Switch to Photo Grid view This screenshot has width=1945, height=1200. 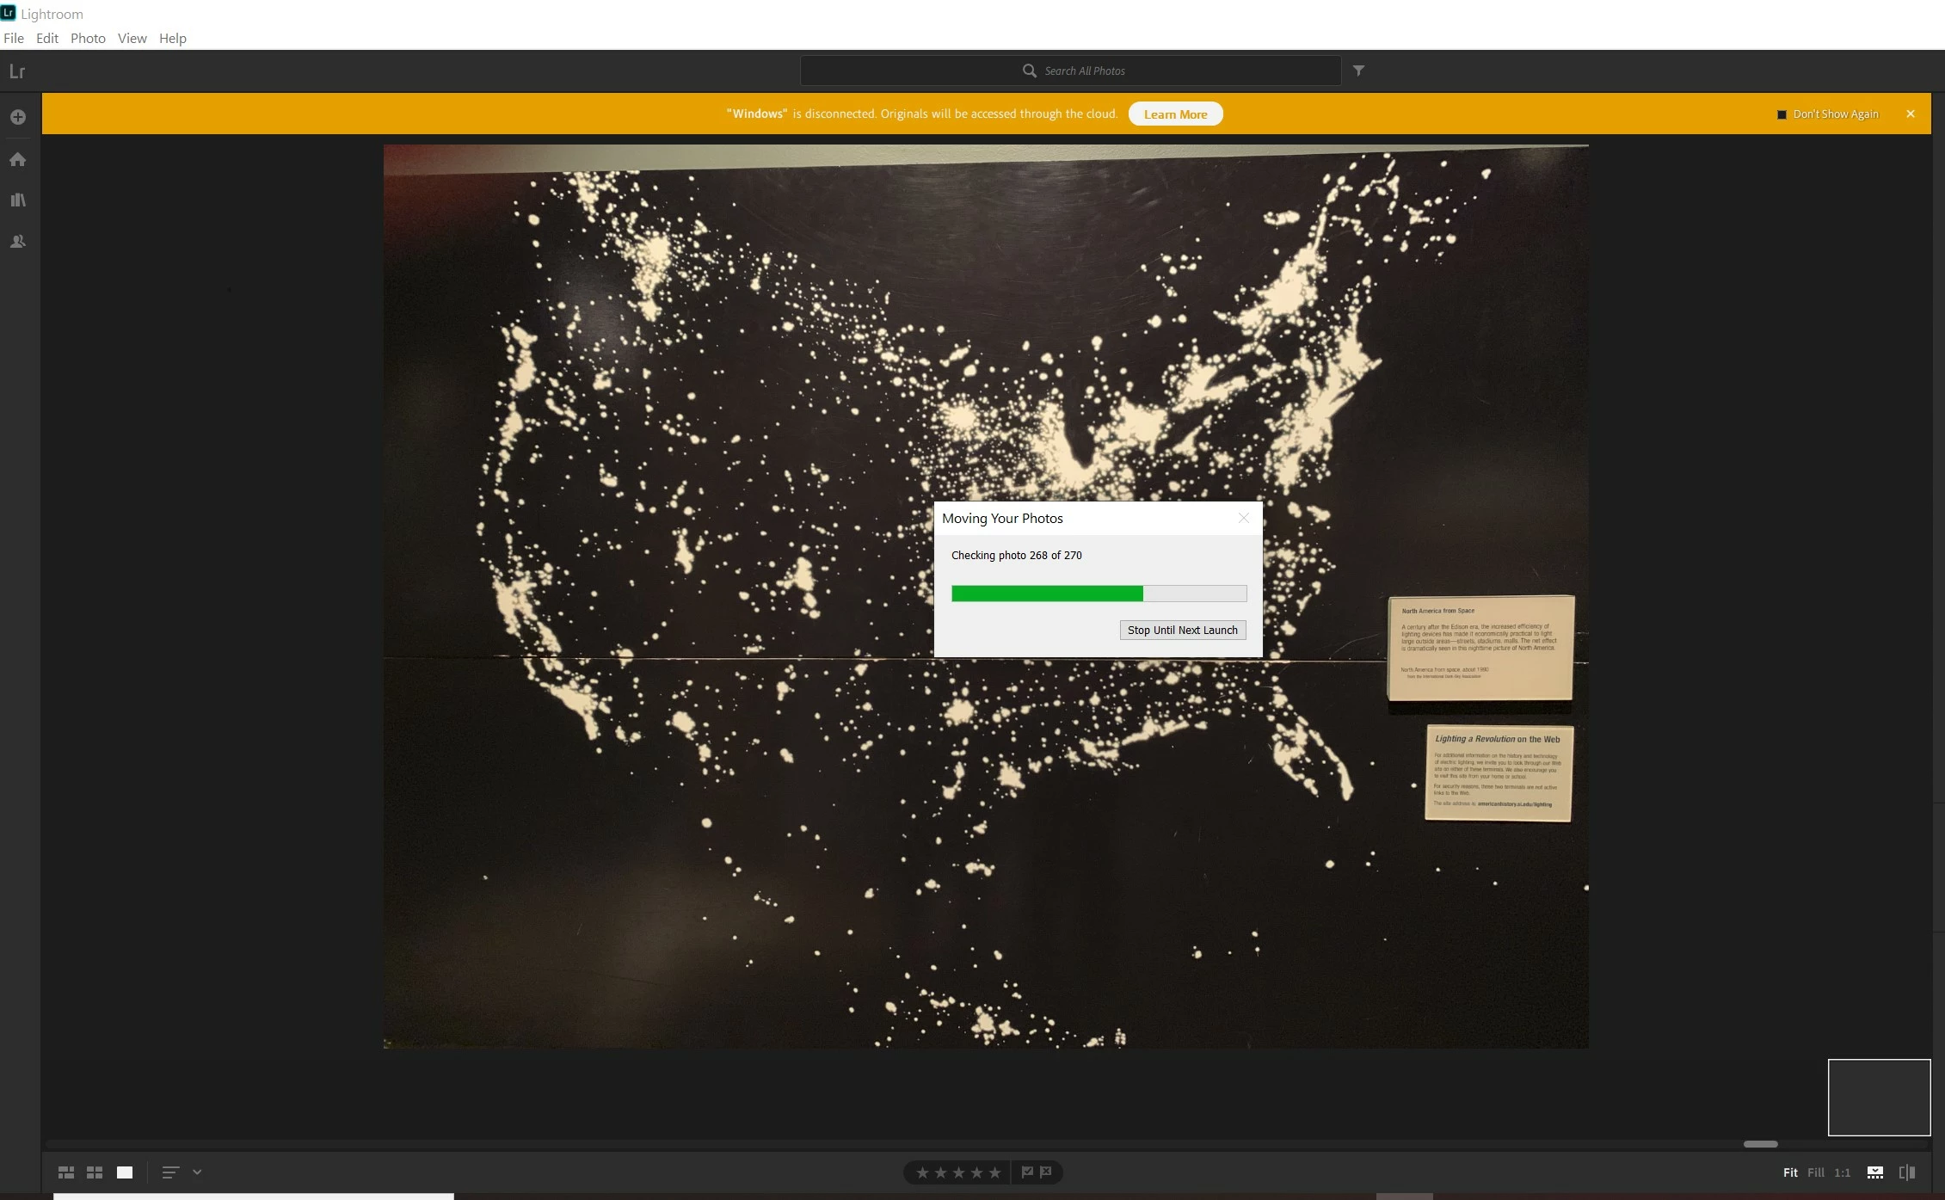point(66,1172)
